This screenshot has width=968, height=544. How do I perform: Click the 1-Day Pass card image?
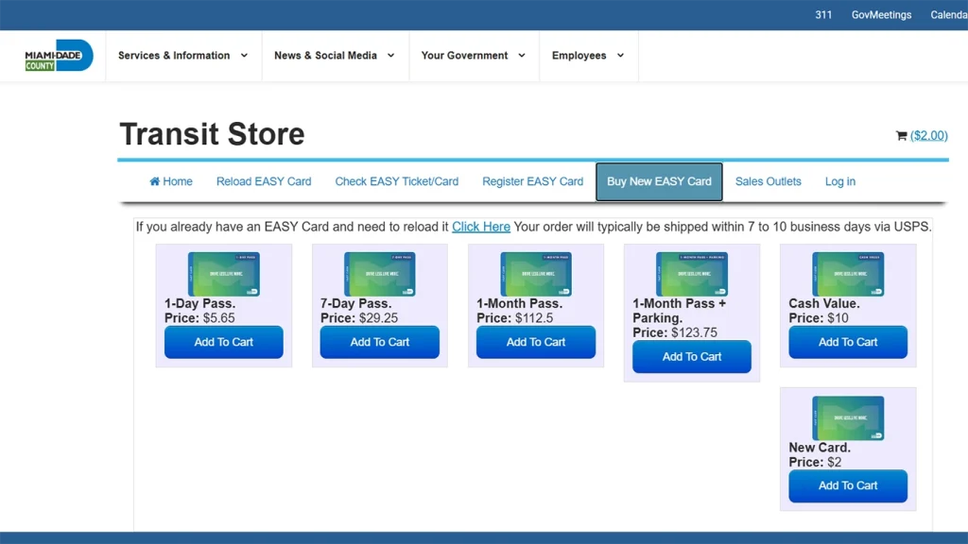pos(223,274)
